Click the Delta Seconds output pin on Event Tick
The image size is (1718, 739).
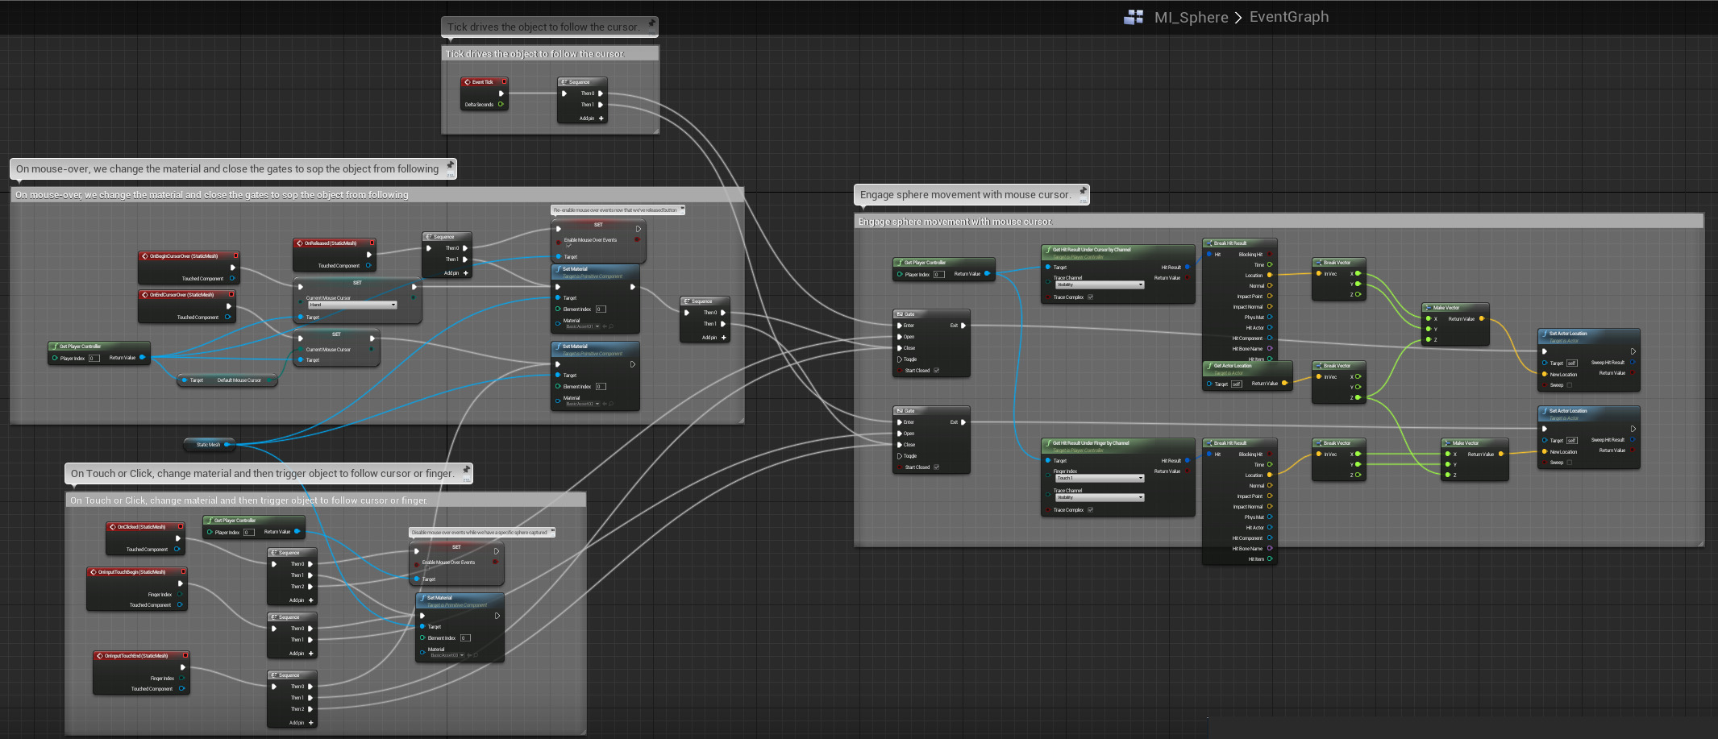click(501, 105)
